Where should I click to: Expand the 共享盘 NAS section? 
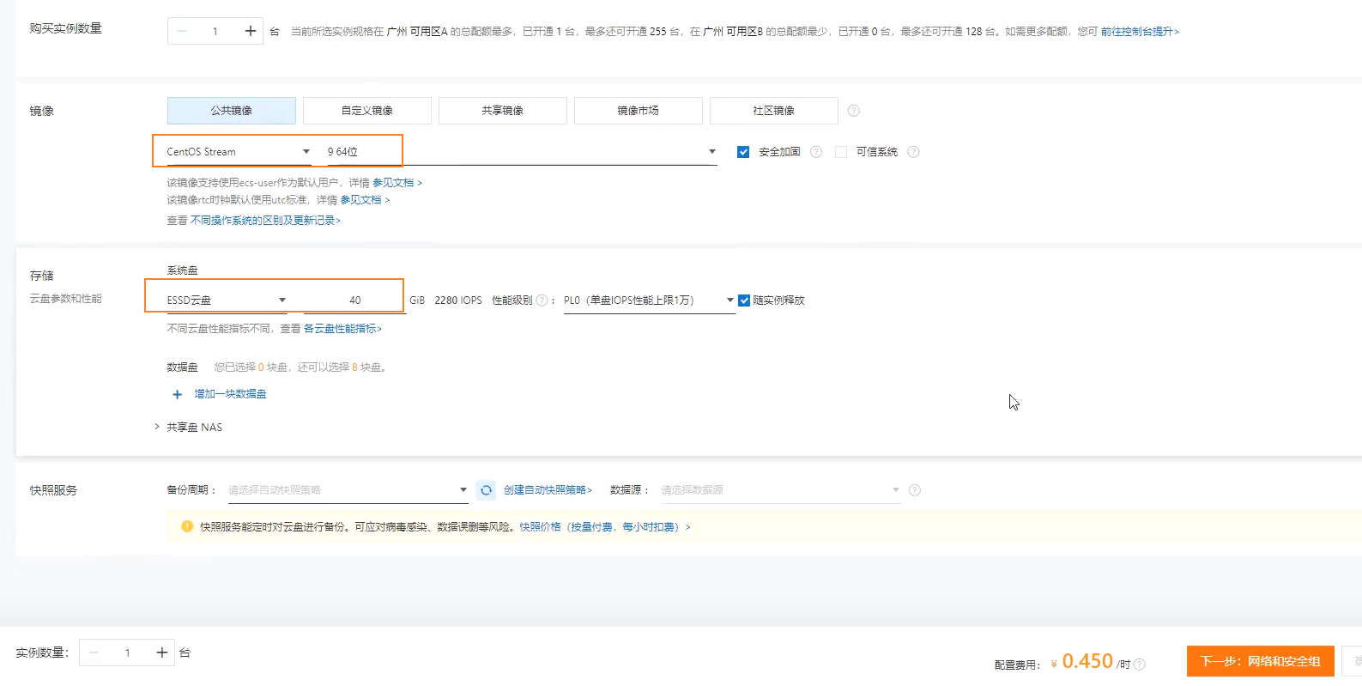click(x=188, y=427)
